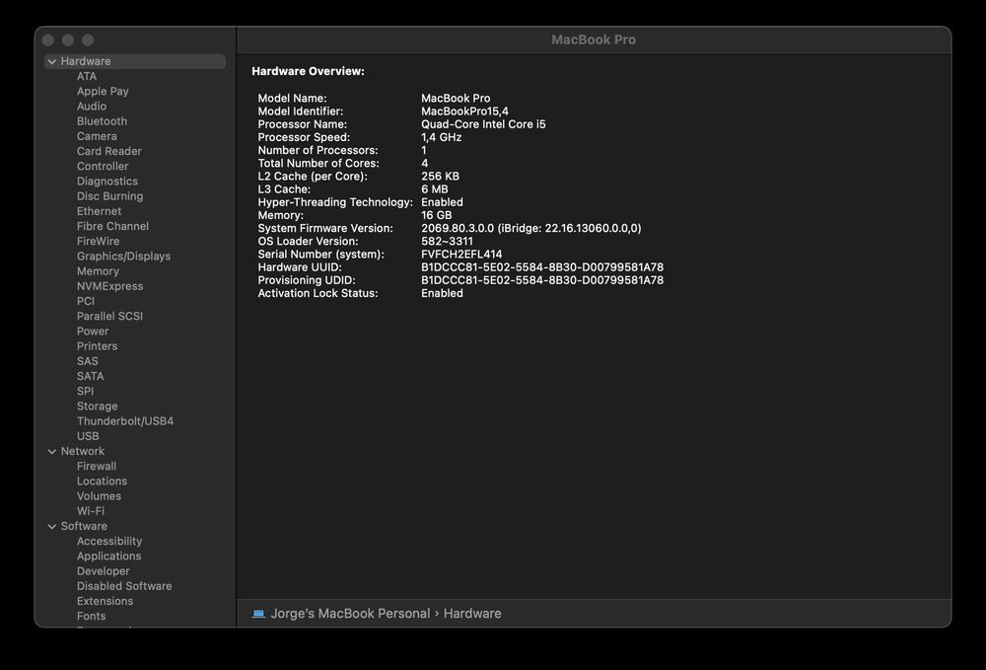The width and height of the screenshot is (986, 670).
Task: Click the Hardware Overview heading
Action: pos(308,71)
